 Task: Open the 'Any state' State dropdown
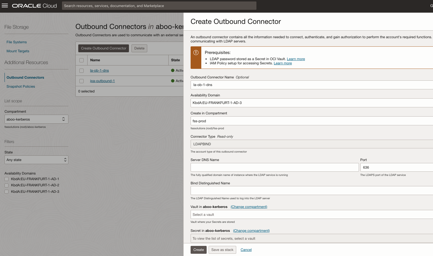[x=36, y=160]
